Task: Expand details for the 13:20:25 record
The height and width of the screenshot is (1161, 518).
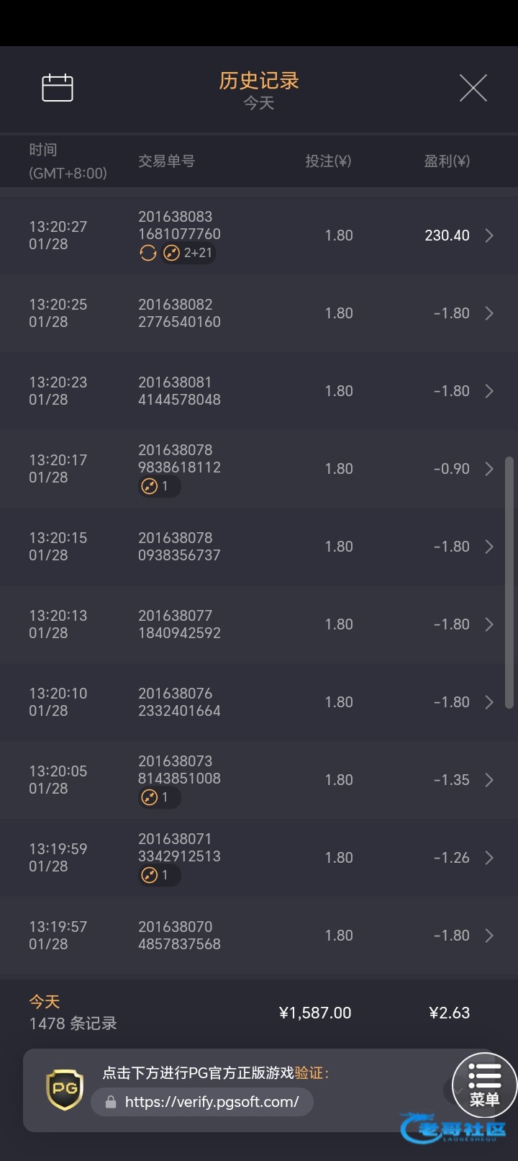Action: tap(489, 313)
